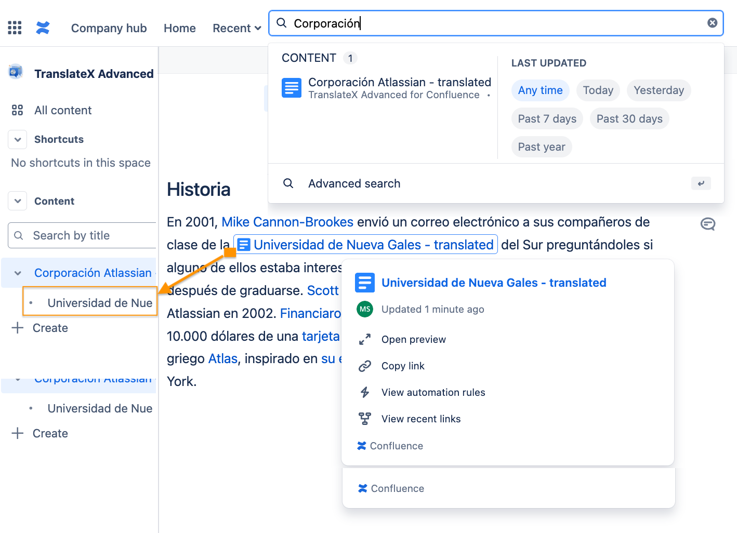Image resolution: width=737 pixels, height=533 pixels.
Task: Click the inline smart link page icon in the paragraph
Action: [x=243, y=245]
